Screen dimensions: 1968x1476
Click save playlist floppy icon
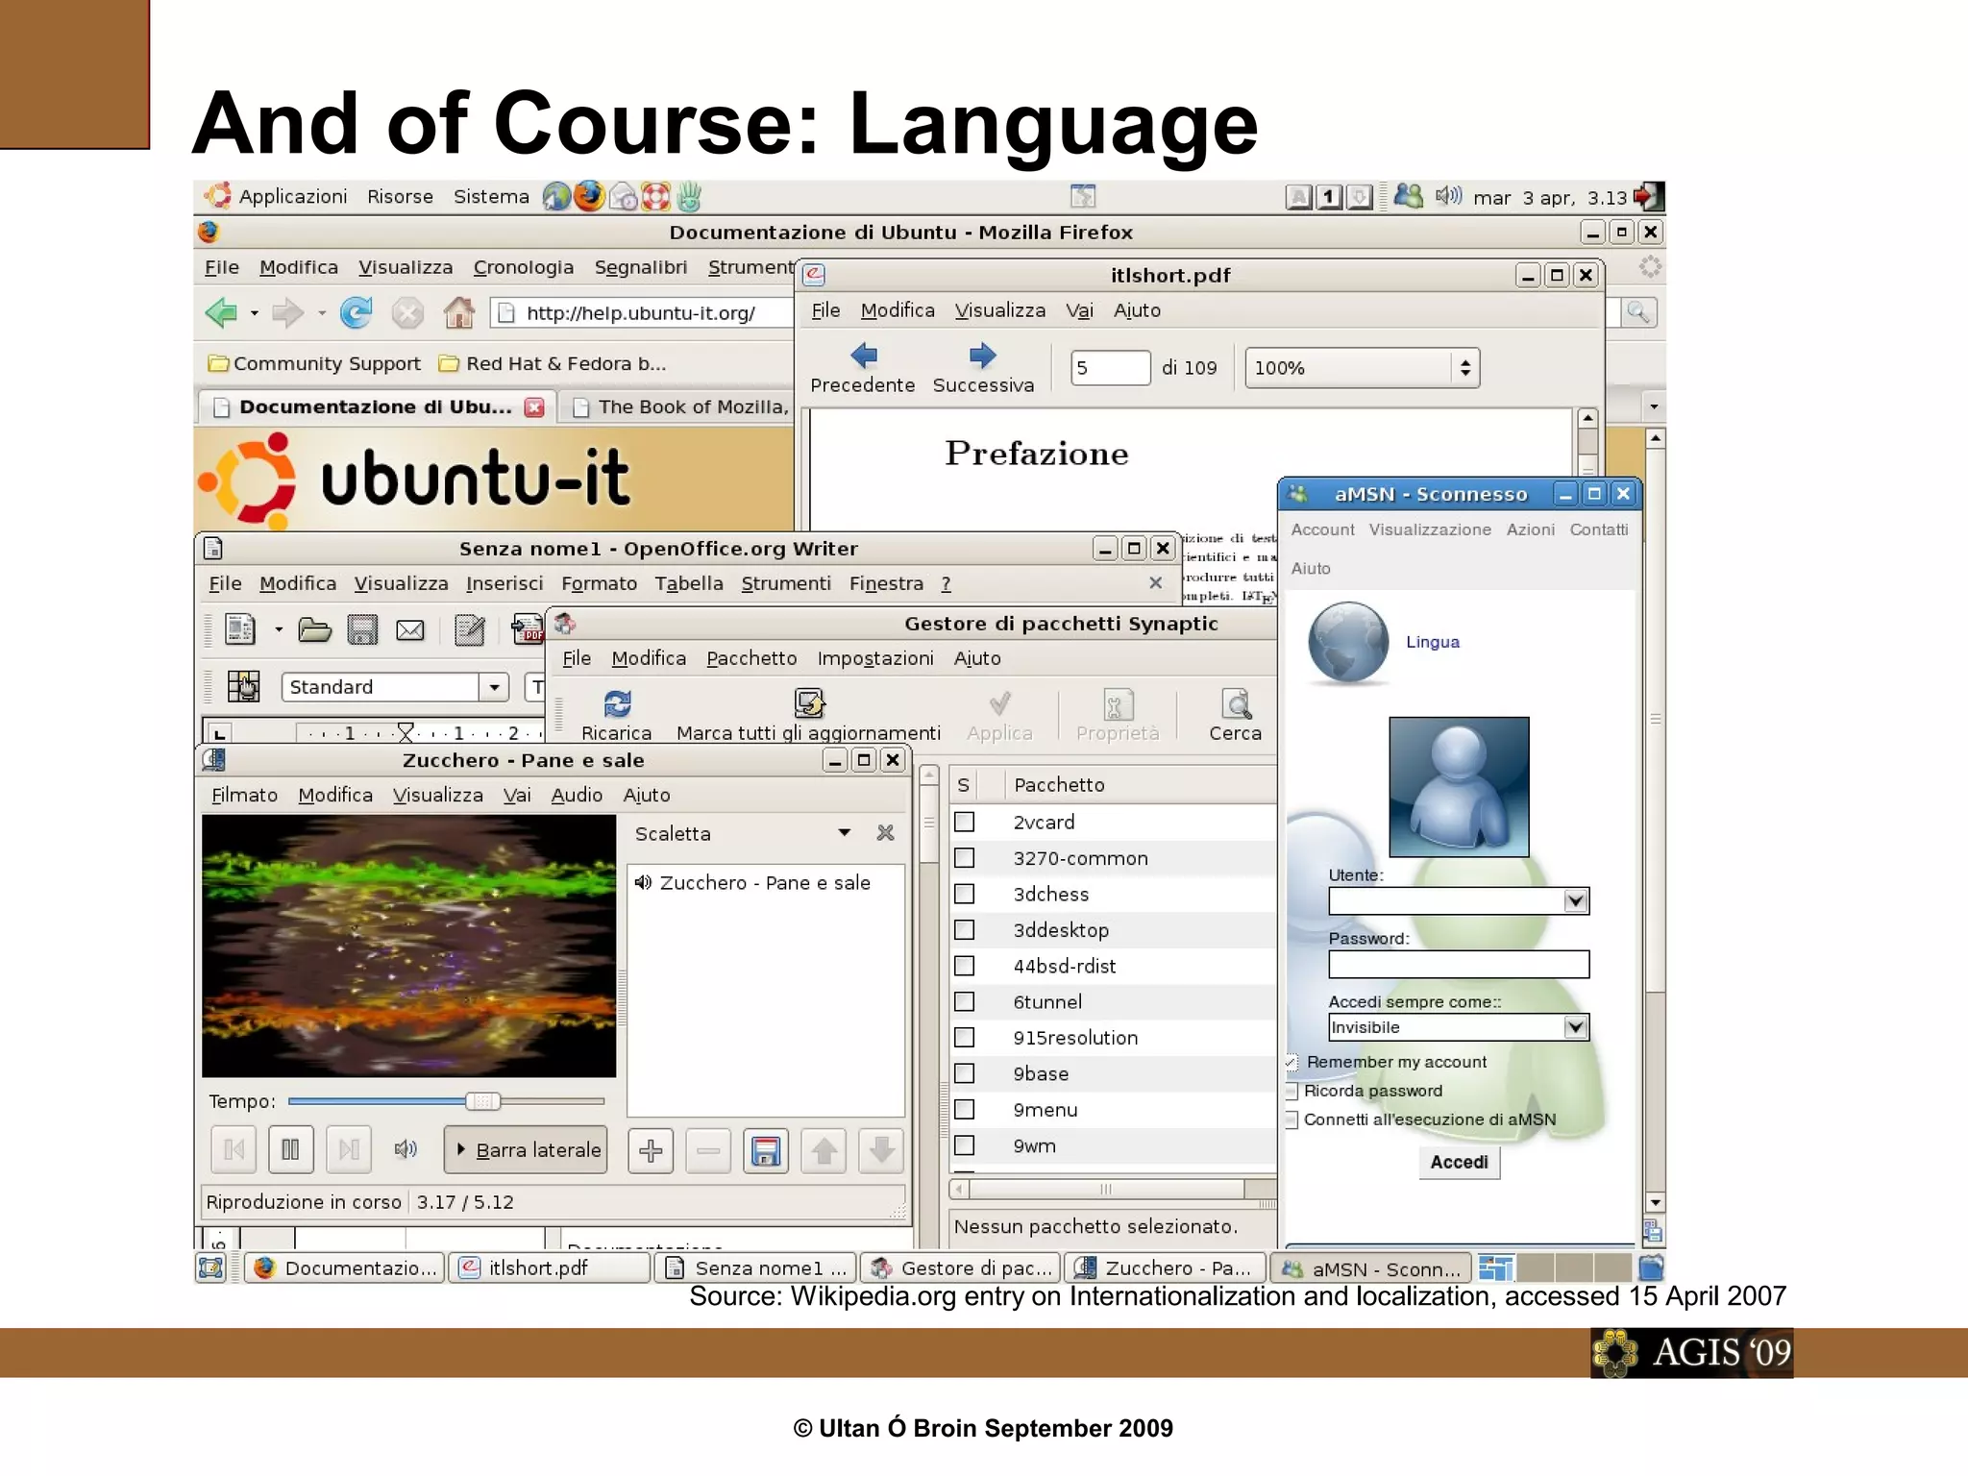[766, 1150]
